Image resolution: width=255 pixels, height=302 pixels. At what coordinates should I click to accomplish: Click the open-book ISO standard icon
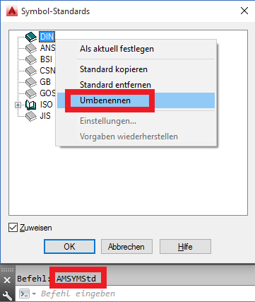31,105
